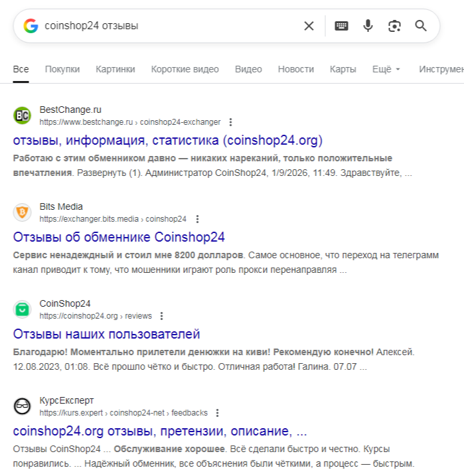Open the on-screen keyboard input tool
The width and height of the screenshot is (464, 474).
pyautogui.click(x=341, y=26)
